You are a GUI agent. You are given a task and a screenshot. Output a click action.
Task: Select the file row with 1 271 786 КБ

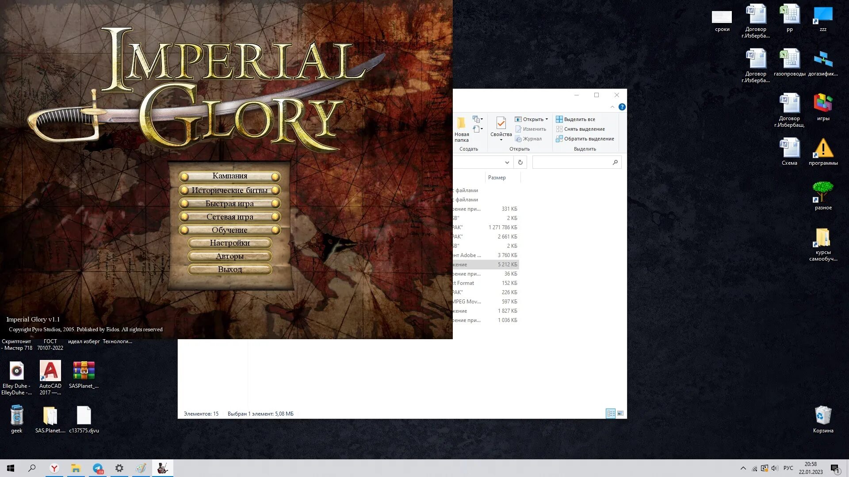click(486, 227)
